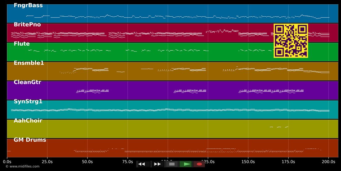Jump to the 200.0s timeline marker
Viewport: 341px width, 171px height.
click(x=329, y=162)
